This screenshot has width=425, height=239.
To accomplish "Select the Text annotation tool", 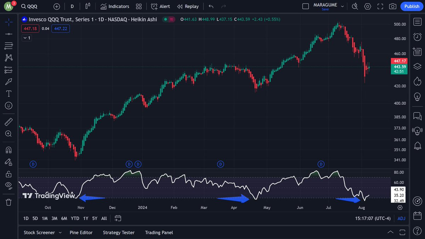I will click(9, 93).
